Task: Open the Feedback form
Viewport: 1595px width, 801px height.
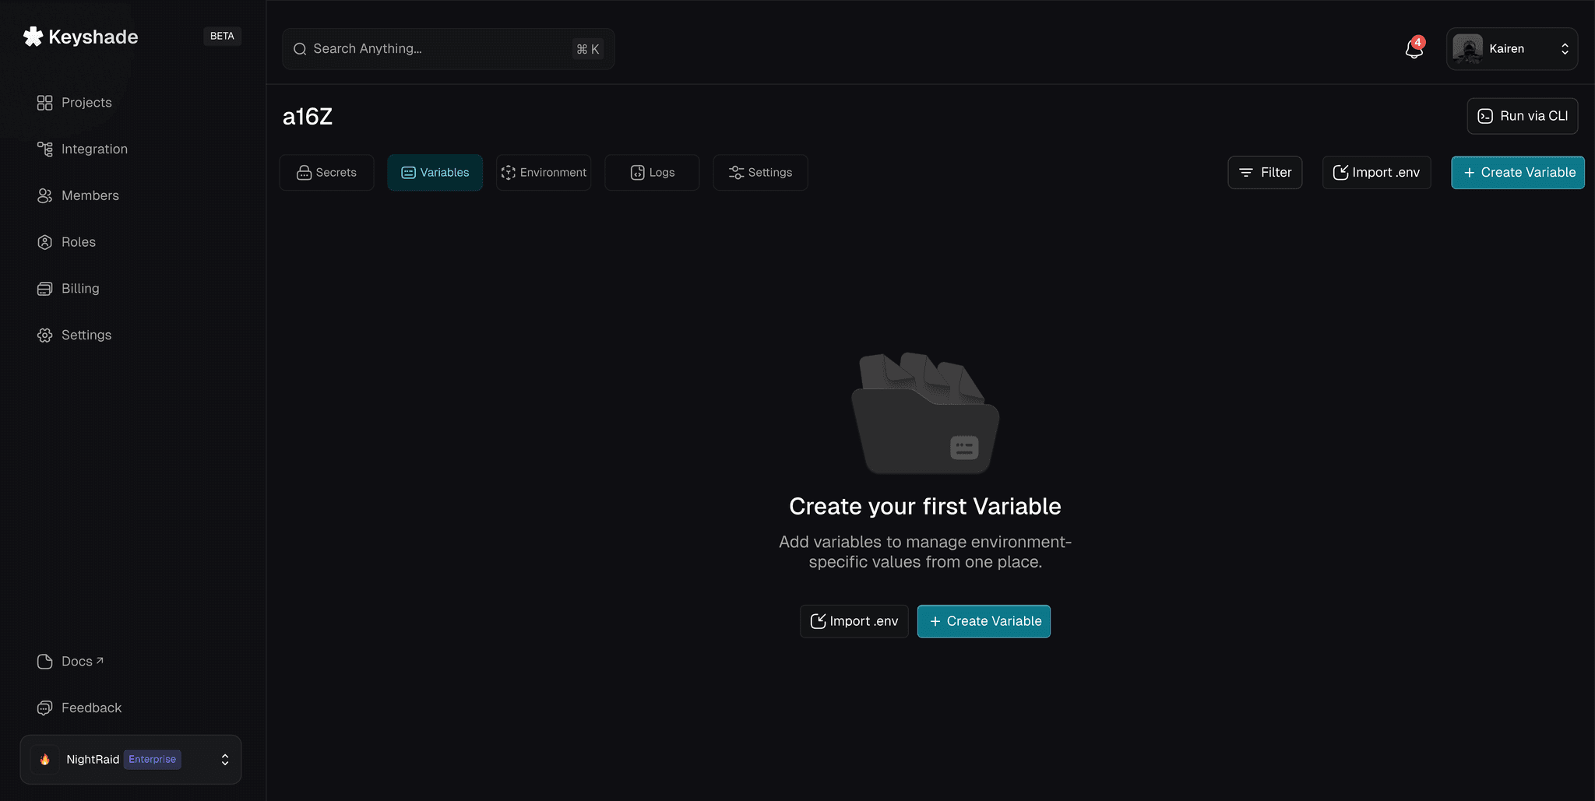Action: (x=79, y=708)
